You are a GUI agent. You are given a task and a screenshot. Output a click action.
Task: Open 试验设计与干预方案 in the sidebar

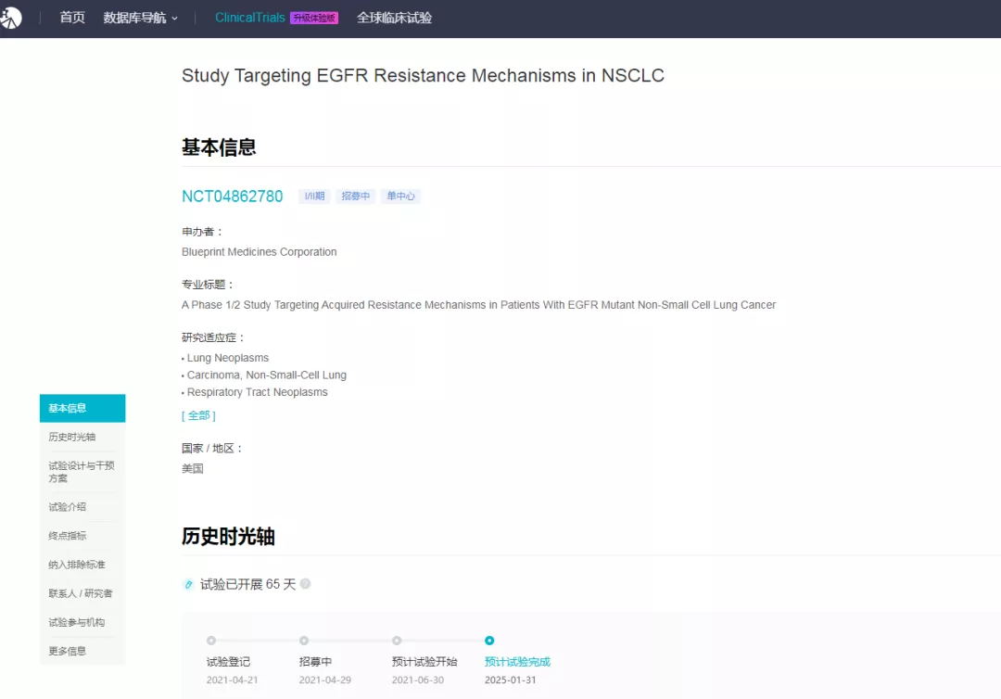(x=82, y=472)
